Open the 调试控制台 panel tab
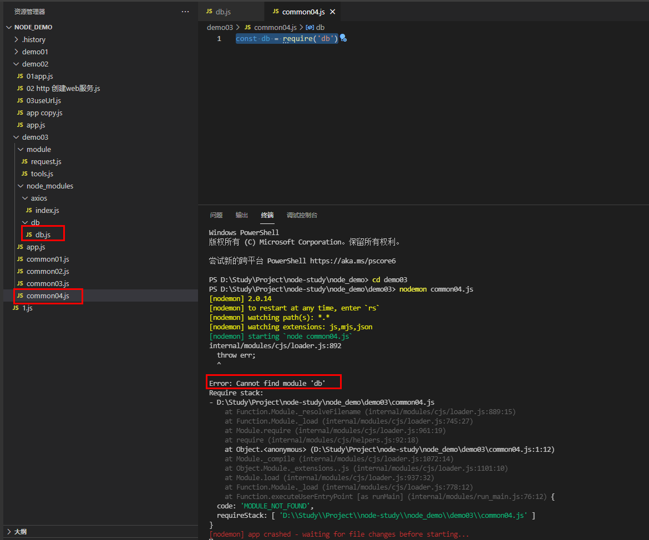The height and width of the screenshot is (540, 649). 302,216
